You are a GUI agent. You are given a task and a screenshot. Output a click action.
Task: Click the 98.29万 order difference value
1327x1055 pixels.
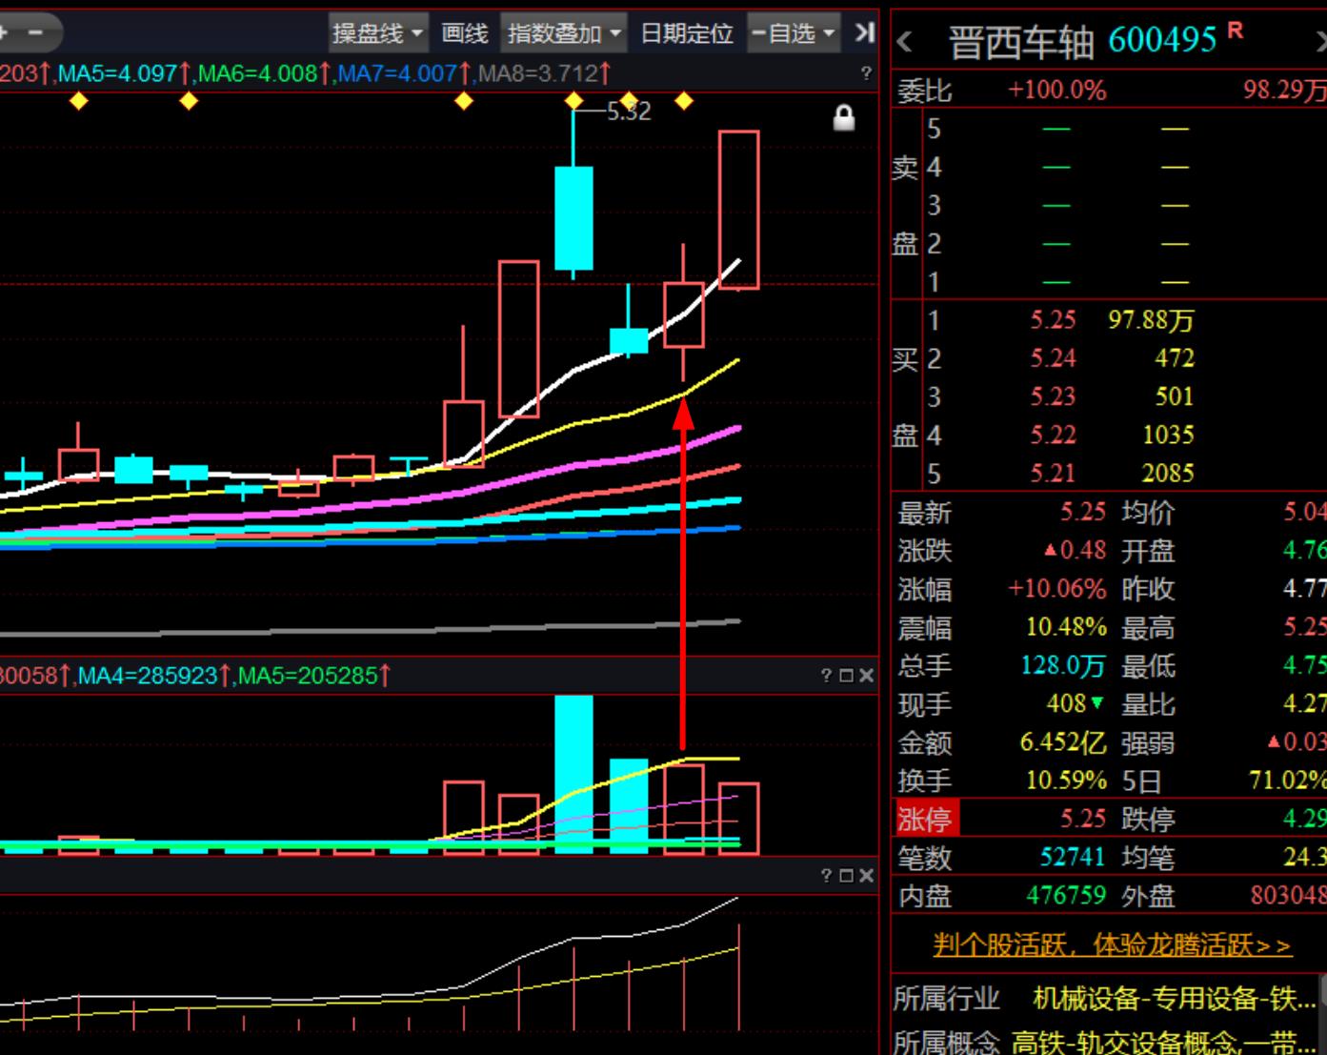[x=1284, y=91]
